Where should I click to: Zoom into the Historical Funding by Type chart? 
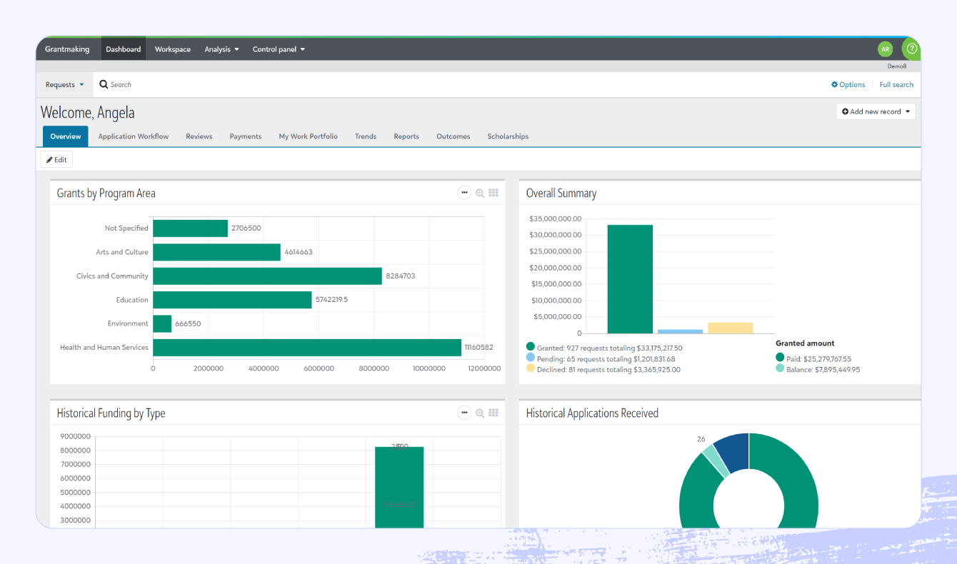[479, 413]
